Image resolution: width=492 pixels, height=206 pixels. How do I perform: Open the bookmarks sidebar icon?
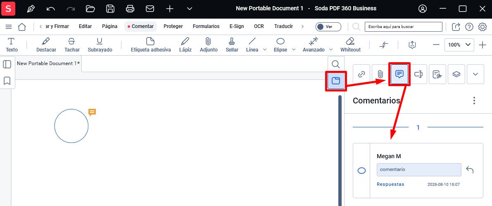tap(7, 81)
